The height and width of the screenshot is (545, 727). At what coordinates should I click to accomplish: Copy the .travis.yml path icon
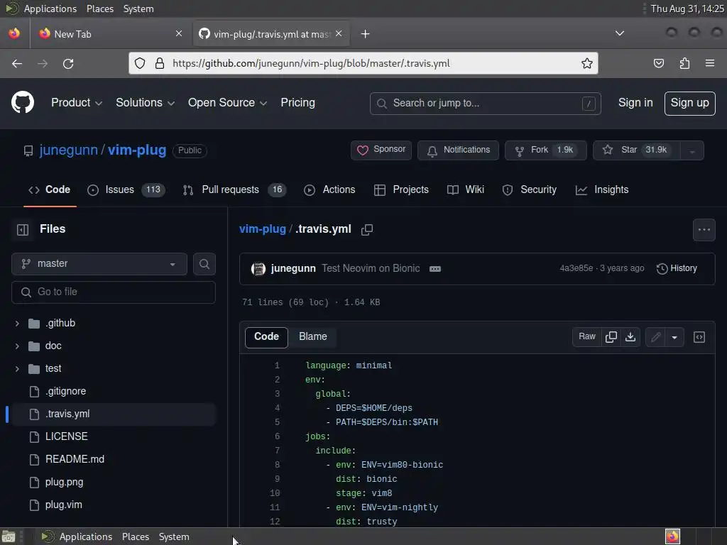[x=367, y=229]
